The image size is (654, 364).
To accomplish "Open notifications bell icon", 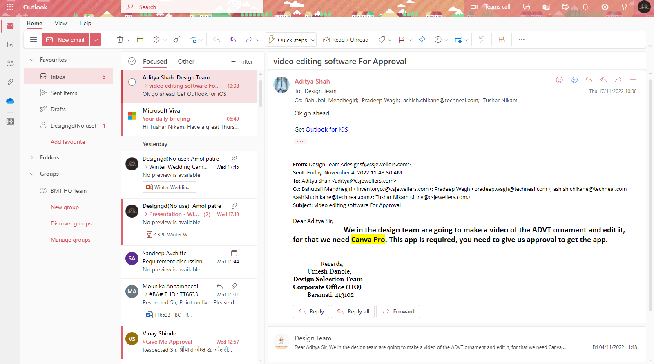I will pyautogui.click(x=585, y=7).
